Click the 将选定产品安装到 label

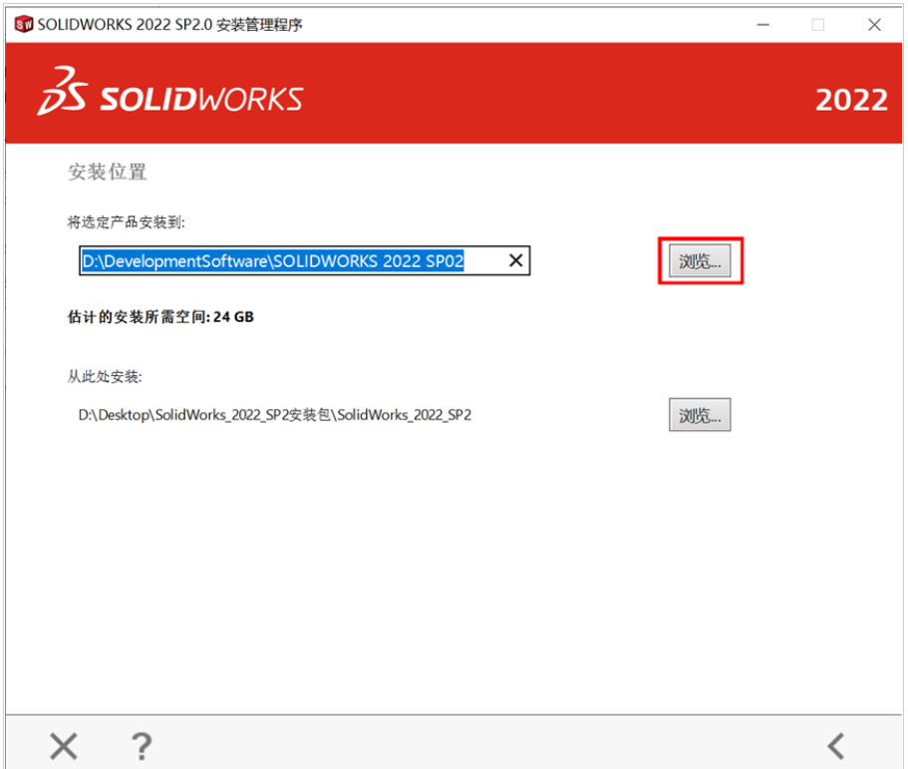pos(126,222)
